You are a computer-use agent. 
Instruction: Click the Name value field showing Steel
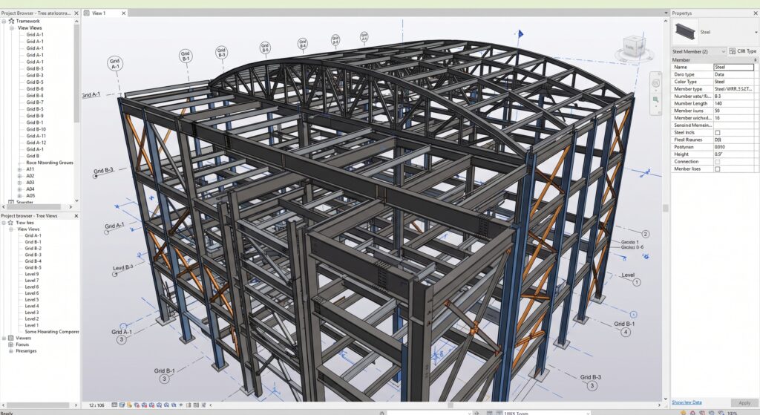[734, 67]
